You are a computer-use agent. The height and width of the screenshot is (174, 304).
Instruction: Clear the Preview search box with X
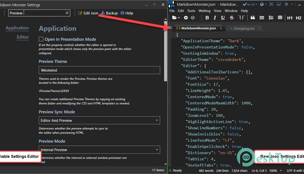pyautogui.click(x=67, y=13)
